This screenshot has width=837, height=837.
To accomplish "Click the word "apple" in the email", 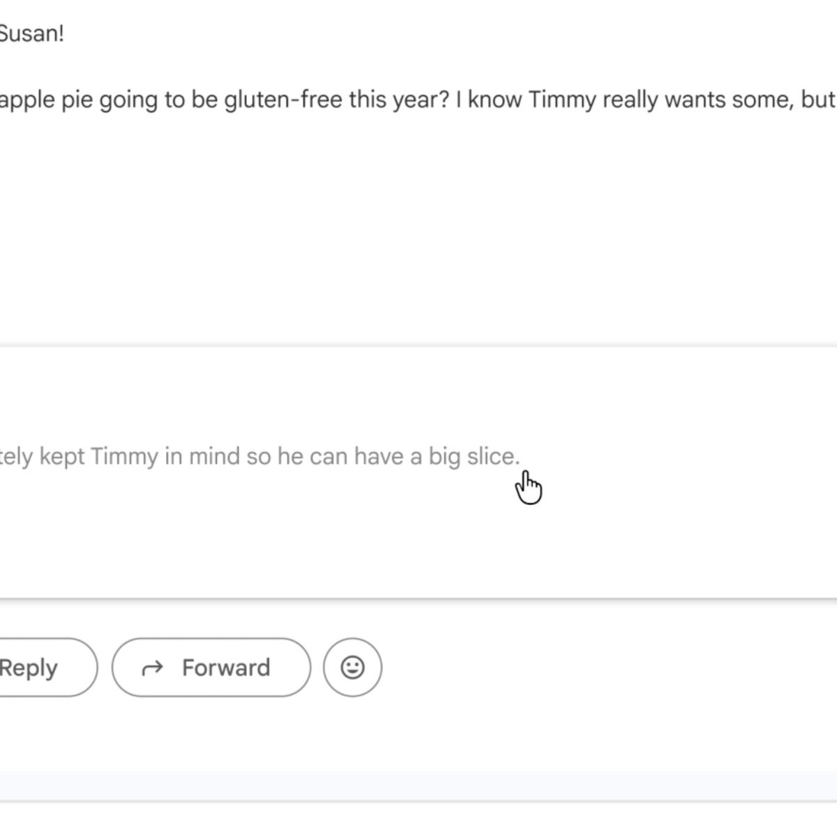I will pos(27,100).
